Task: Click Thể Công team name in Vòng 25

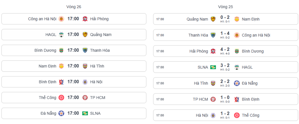Action: (x=251, y=115)
